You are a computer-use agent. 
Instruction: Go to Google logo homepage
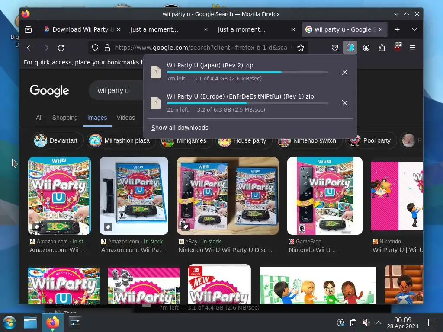pyautogui.click(x=49, y=91)
